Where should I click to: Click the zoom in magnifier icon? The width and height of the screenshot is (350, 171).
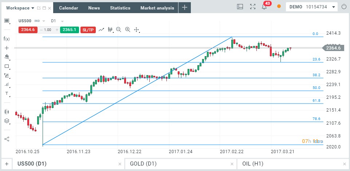click(x=127, y=30)
